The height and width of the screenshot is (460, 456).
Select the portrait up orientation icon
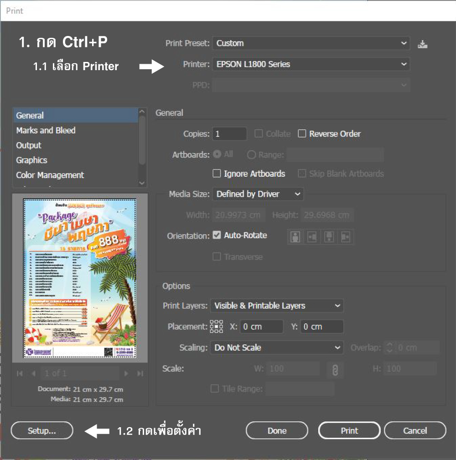(x=295, y=237)
